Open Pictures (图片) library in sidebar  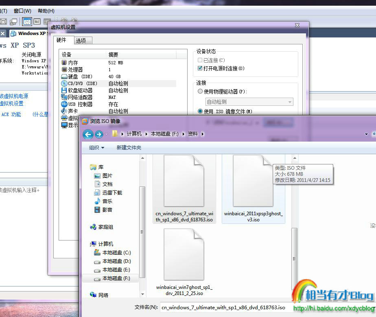(x=103, y=176)
